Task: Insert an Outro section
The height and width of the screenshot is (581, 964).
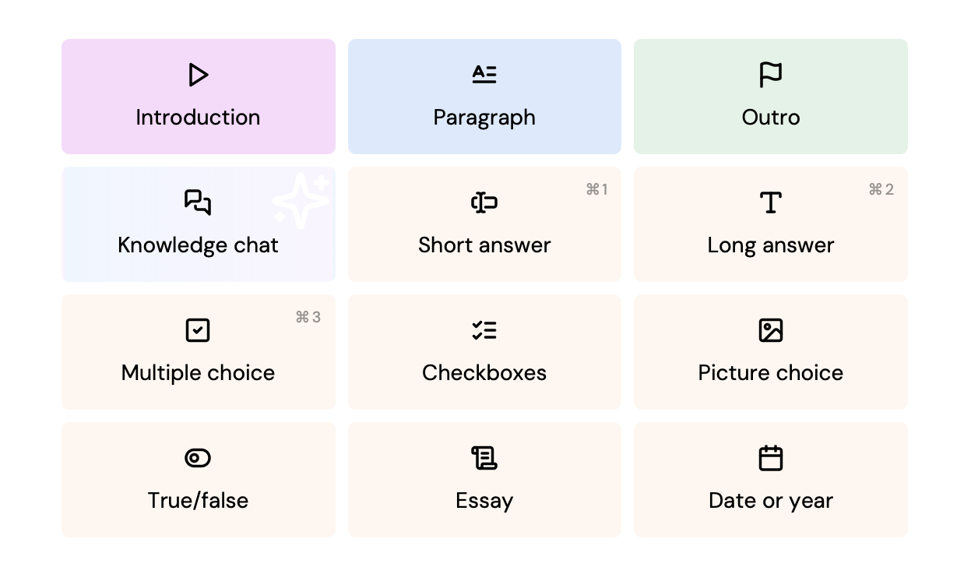Action: [x=770, y=96]
